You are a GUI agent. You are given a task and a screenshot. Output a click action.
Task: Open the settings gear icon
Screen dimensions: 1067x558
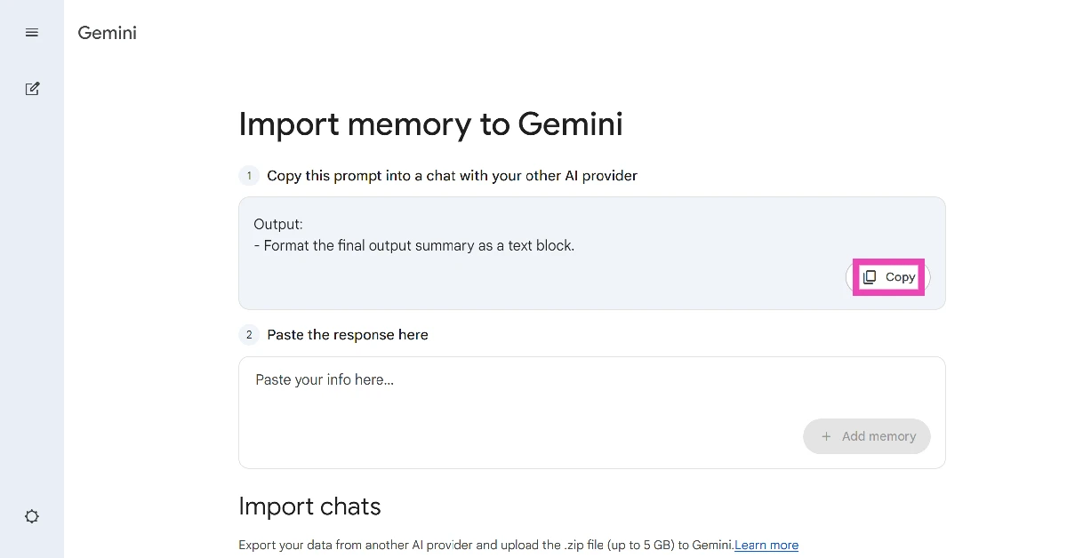(32, 515)
